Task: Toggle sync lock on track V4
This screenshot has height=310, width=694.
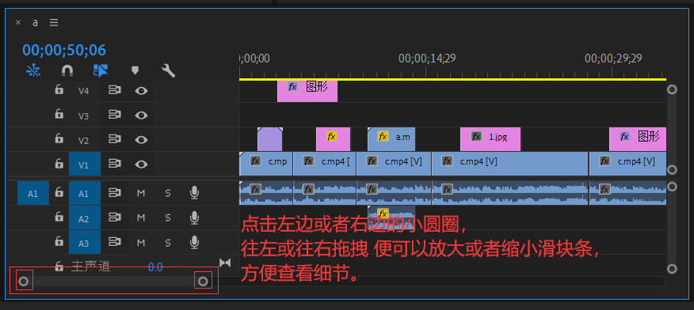Action: point(115,90)
